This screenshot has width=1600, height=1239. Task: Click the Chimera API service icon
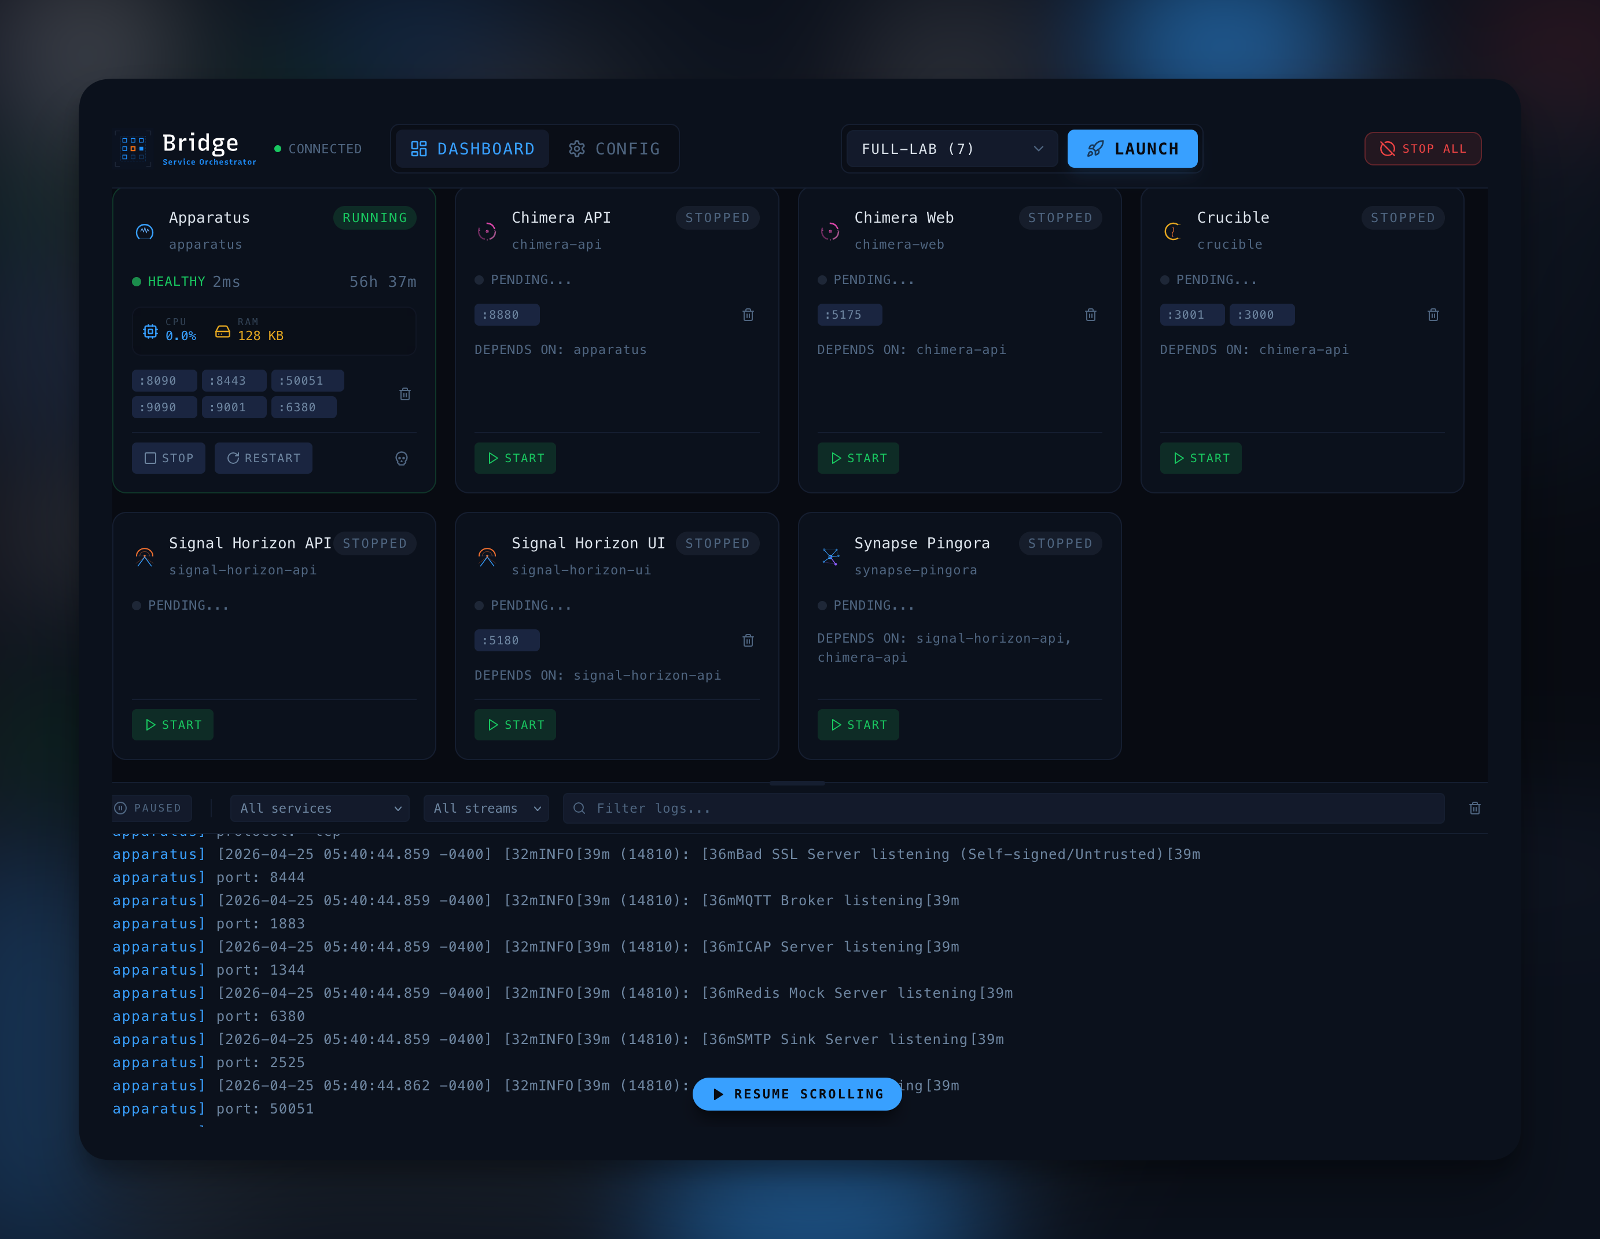coord(487,231)
